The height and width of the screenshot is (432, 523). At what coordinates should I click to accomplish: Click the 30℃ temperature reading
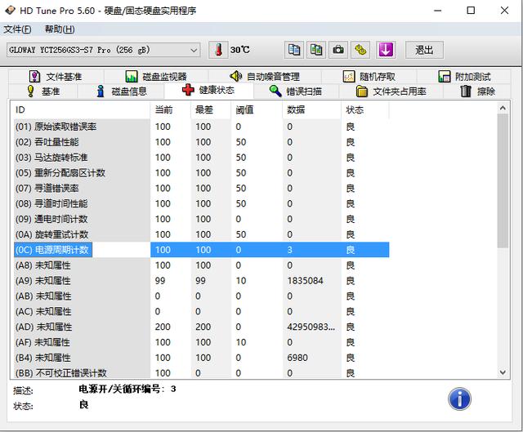coord(239,50)
